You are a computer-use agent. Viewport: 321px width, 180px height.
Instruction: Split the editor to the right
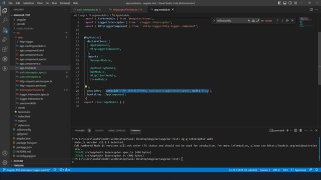tap(311, 9)
